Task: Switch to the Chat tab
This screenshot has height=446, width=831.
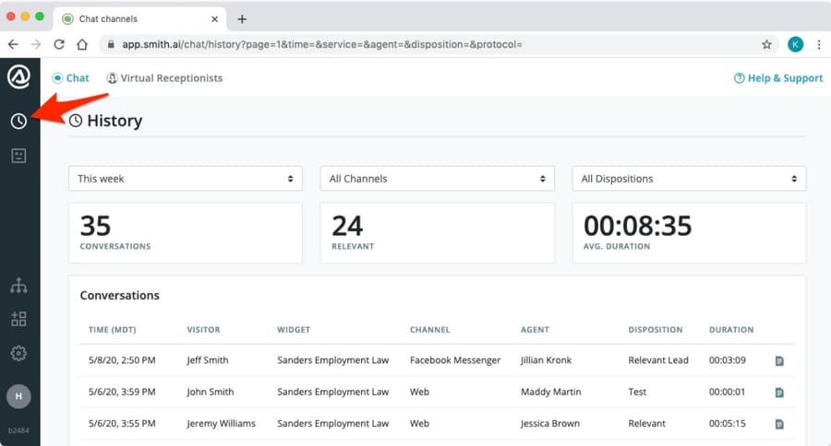Action: tap(70, 77)
